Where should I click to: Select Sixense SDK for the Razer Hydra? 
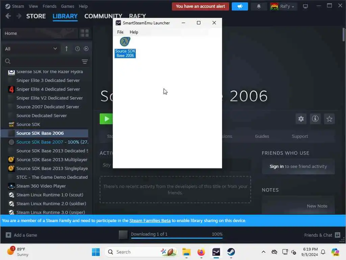pos(48,72)
